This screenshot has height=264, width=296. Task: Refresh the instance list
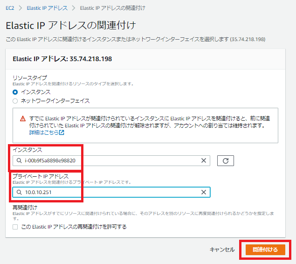click(225, 160)
